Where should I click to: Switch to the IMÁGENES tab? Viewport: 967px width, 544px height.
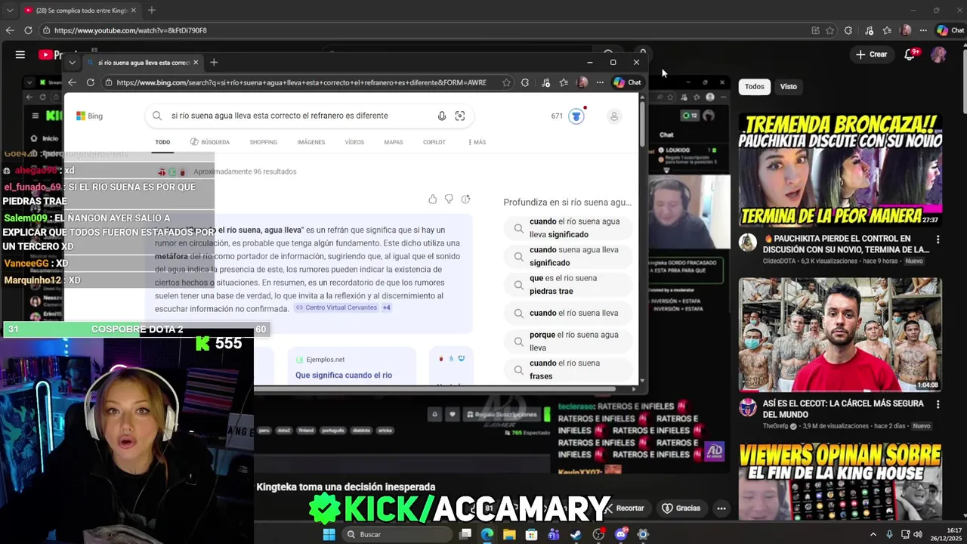[x=310, y=142]
